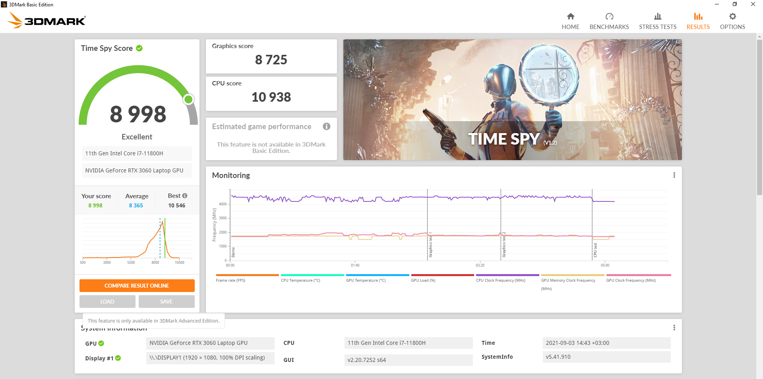This screenshot has height=379, width=763.
Task: Open the Monitoring panel three-dot menu
Action: pos(674,175)
